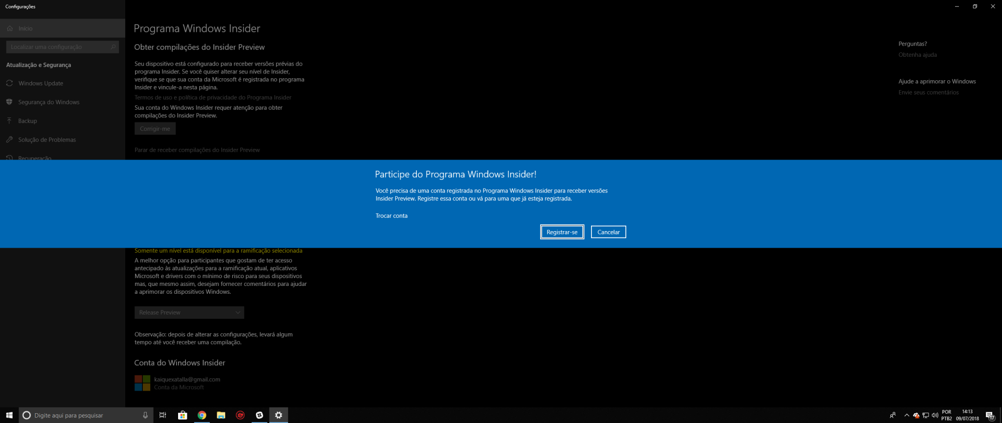Open Solução de Problemas section

[63, 140]
